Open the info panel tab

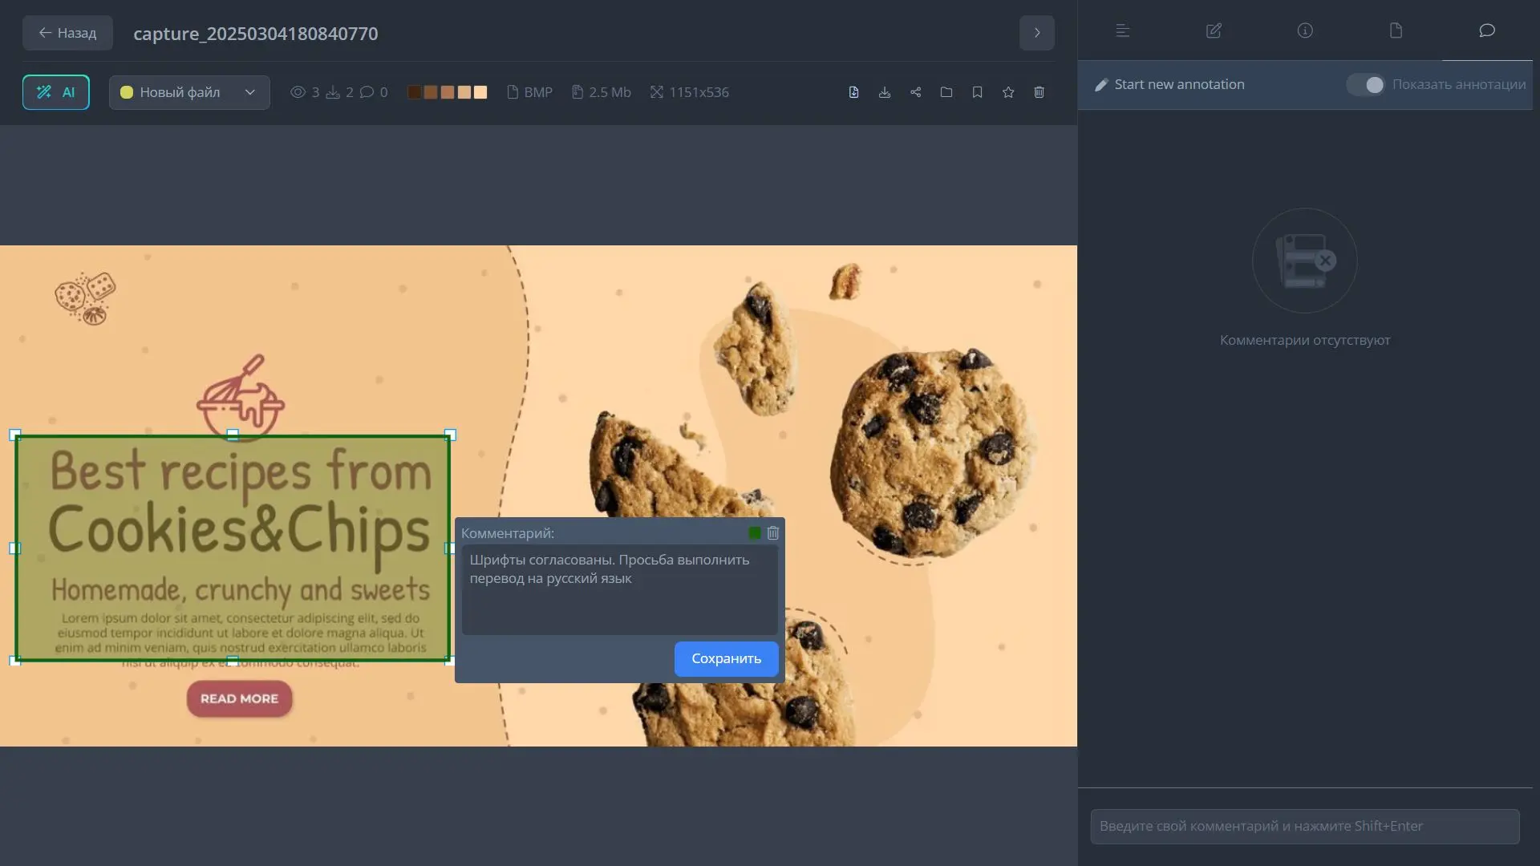pos(1305,30)
